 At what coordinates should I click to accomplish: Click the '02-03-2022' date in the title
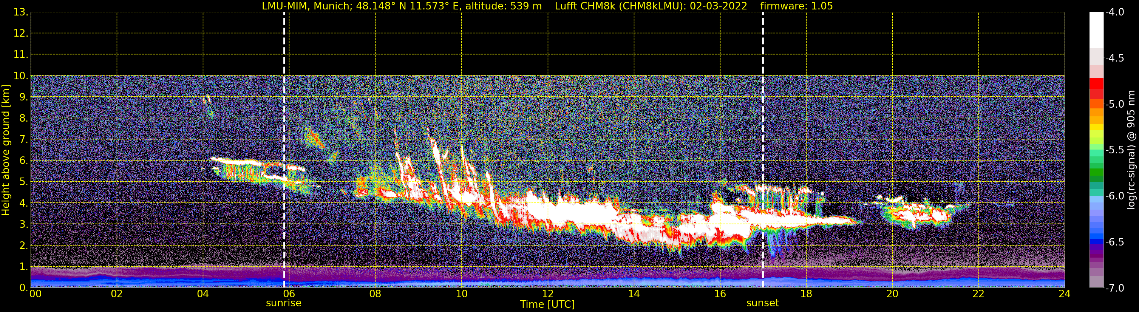pyautogui.click(x=719, y=6)
